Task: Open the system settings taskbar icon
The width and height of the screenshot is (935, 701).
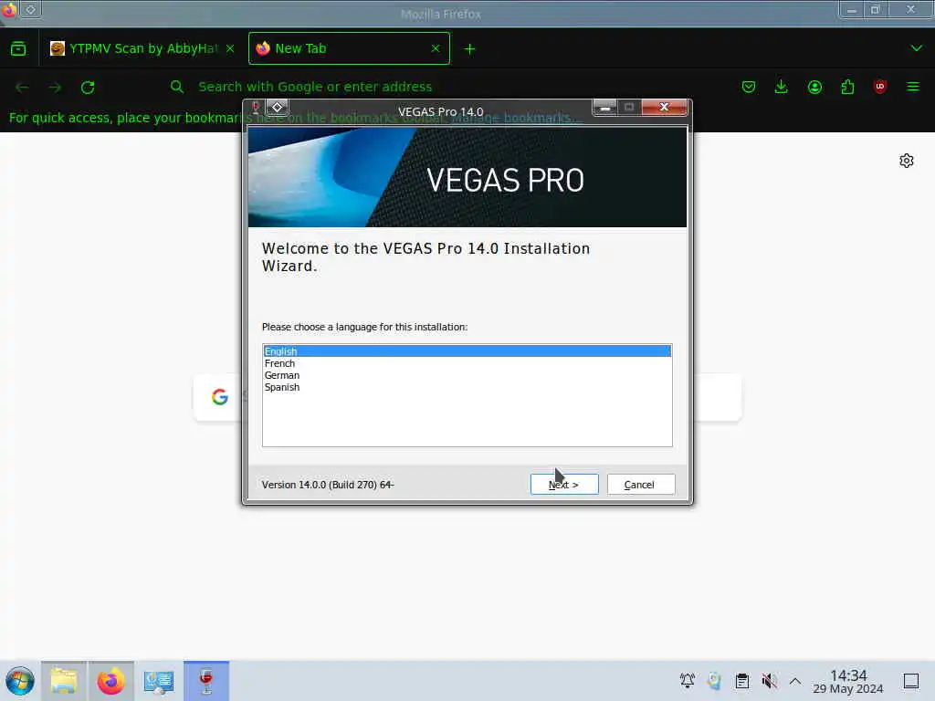Action: pos(159,681)
